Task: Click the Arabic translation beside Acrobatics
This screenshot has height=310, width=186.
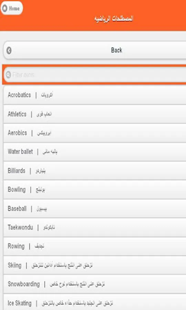Action: [x=47, y=95]
